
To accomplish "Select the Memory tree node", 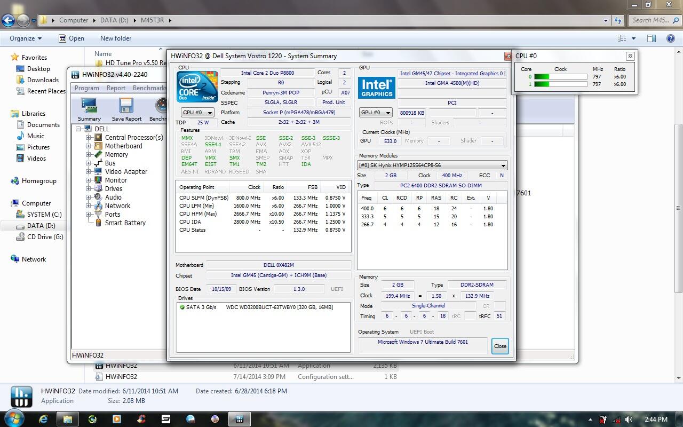I will click(x=116, y=154).
